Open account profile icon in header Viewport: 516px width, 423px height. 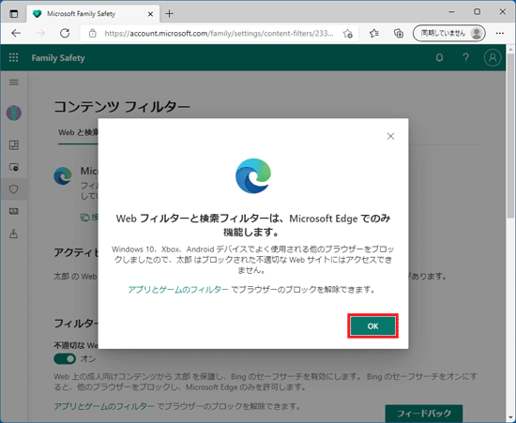coord(493,58)
